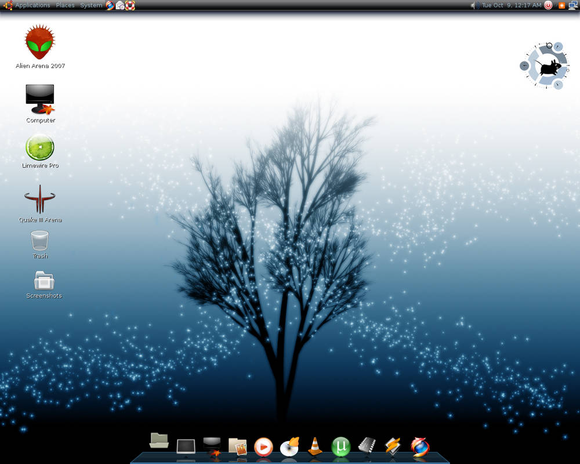Open the Places menu
The height and width of the screenshot is (464, 580).
coord(65,5)
